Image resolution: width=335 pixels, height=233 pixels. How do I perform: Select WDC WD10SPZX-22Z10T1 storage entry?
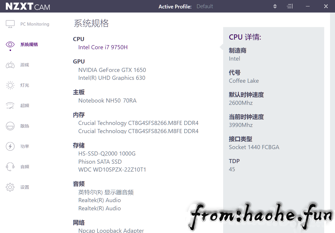point(112,170)
